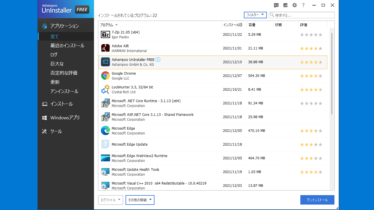This screenshot has height=210, width=374.
Task: Sort by the インストール日 column header
Action: (x=234, y=25)
